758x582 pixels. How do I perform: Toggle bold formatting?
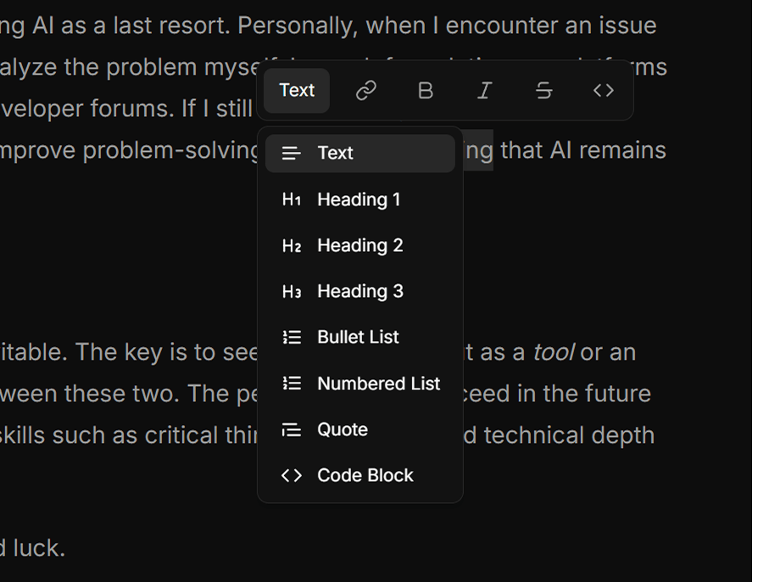(426, 91)
